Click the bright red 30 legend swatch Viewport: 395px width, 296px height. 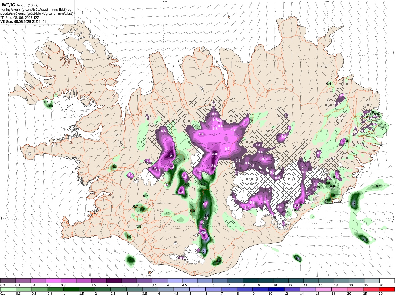[386, 289]
